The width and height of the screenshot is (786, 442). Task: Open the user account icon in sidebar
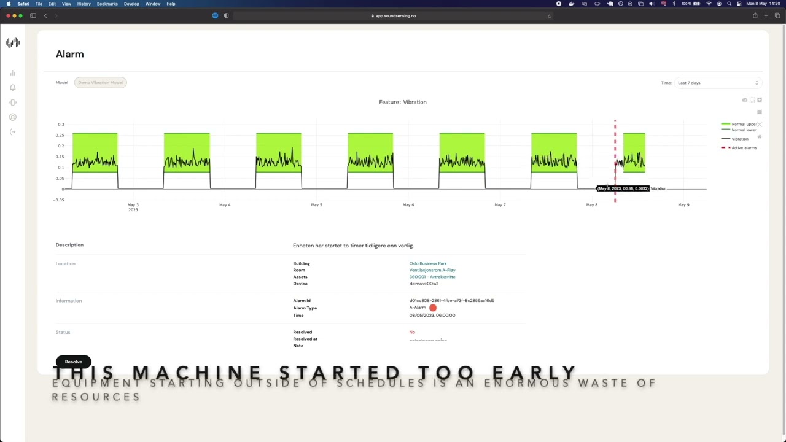click(12, 117)
